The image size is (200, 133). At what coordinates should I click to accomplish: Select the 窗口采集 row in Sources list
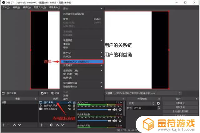tap(57, 102)
